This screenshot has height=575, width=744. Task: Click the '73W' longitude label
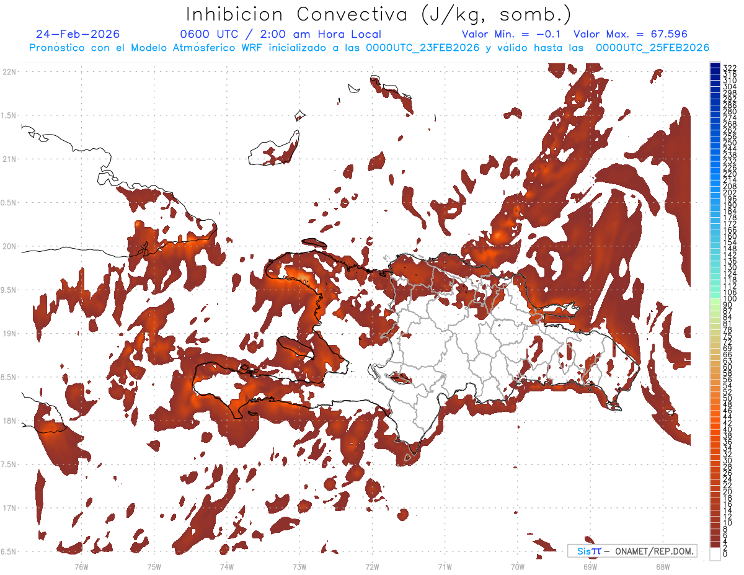(x=299, y=566)
